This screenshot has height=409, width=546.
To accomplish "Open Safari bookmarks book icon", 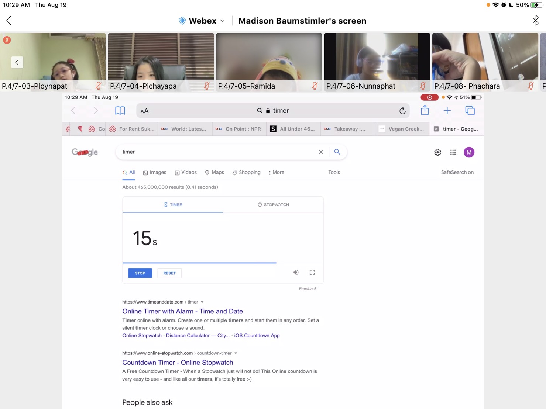I will coord(120,111).
